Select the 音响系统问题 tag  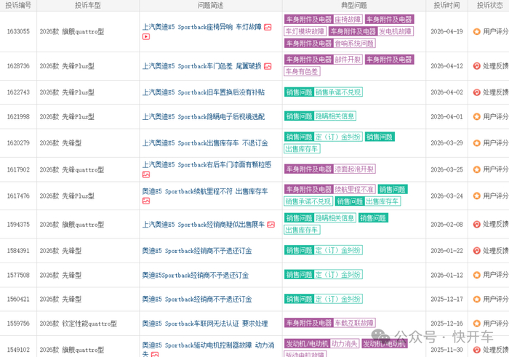pyautogui.click(x=354, y=44)
